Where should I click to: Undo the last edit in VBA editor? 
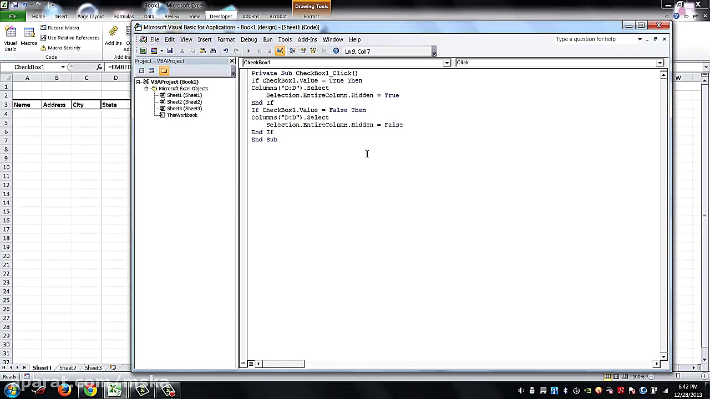pos(226,51)
